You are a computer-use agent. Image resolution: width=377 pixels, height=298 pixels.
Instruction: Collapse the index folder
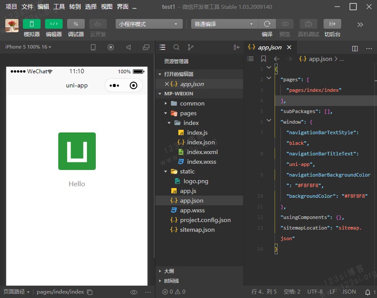click(199, 123)
